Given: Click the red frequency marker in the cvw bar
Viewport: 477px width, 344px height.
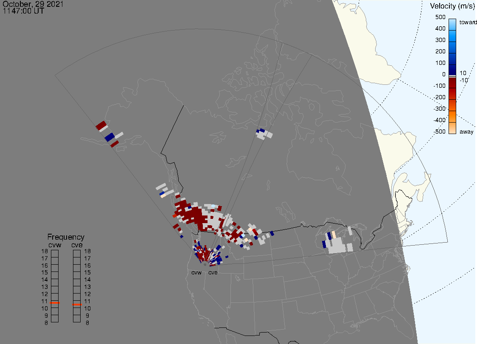Looking at the screenshot, I should [55, 303].
